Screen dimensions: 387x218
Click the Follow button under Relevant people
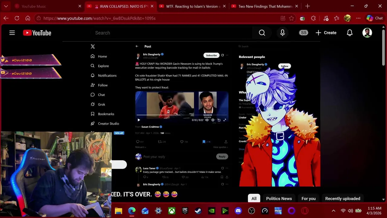(285, 66)
